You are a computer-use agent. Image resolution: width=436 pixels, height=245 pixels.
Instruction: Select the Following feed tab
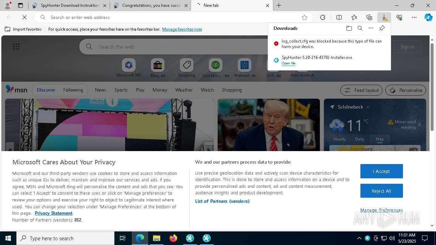click(x=73, y=90)
